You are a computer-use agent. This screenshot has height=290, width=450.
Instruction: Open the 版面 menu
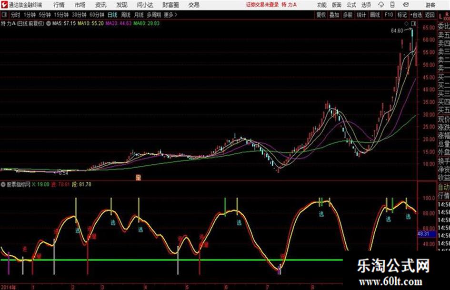(336, 5)
